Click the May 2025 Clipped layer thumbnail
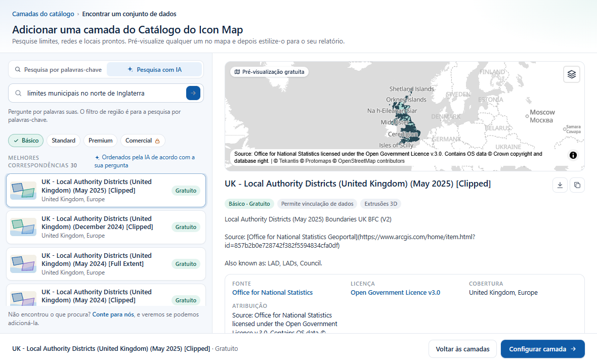The width and height of the screenshot is (597, 364). click(x=24, y=190)
